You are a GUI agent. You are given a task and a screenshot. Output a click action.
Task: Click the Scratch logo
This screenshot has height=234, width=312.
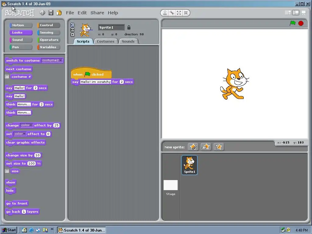tap(19, 13)
